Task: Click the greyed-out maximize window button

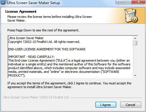Action: click(128, 2)
